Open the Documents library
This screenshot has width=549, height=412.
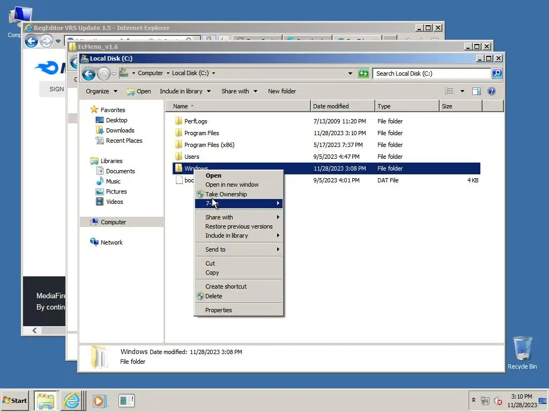point(120,171)
